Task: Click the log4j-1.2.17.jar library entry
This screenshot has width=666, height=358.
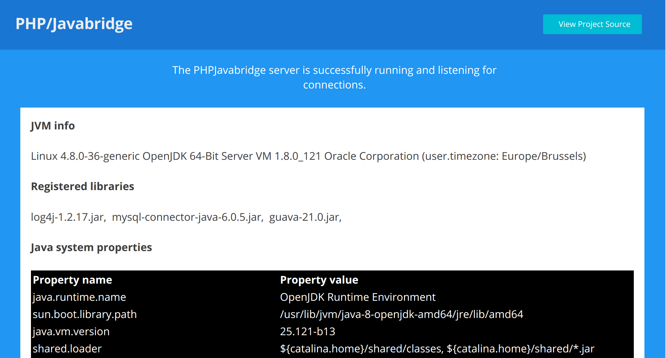Action: (x=68, y=217)
